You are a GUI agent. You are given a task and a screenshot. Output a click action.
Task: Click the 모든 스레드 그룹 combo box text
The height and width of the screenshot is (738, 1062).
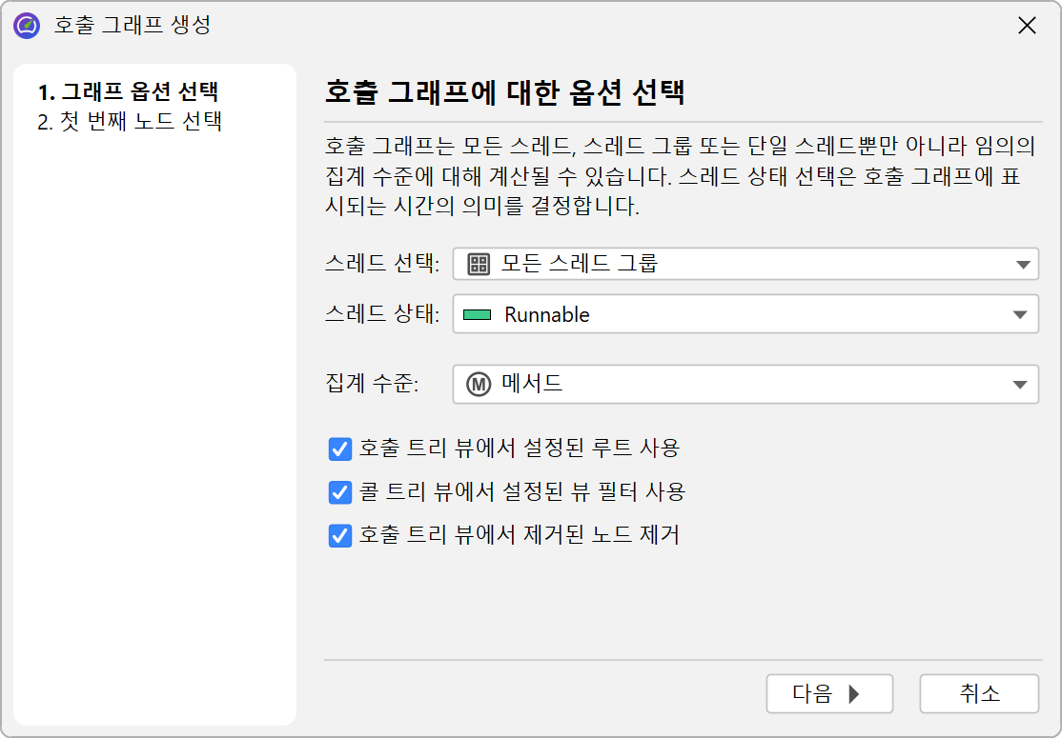(x=580, y=265)
